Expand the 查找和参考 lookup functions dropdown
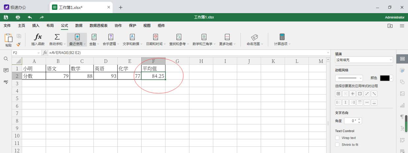Viewport: 408px width, 153px height. (189, 44)
